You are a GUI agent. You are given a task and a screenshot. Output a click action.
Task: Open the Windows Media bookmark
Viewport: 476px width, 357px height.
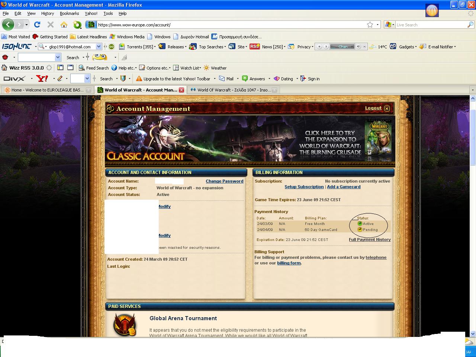(127, 36)
